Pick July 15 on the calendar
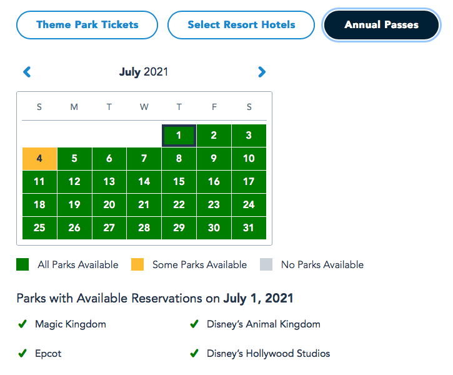This screenshot has height=375, width=453. [x=179, y=182]
